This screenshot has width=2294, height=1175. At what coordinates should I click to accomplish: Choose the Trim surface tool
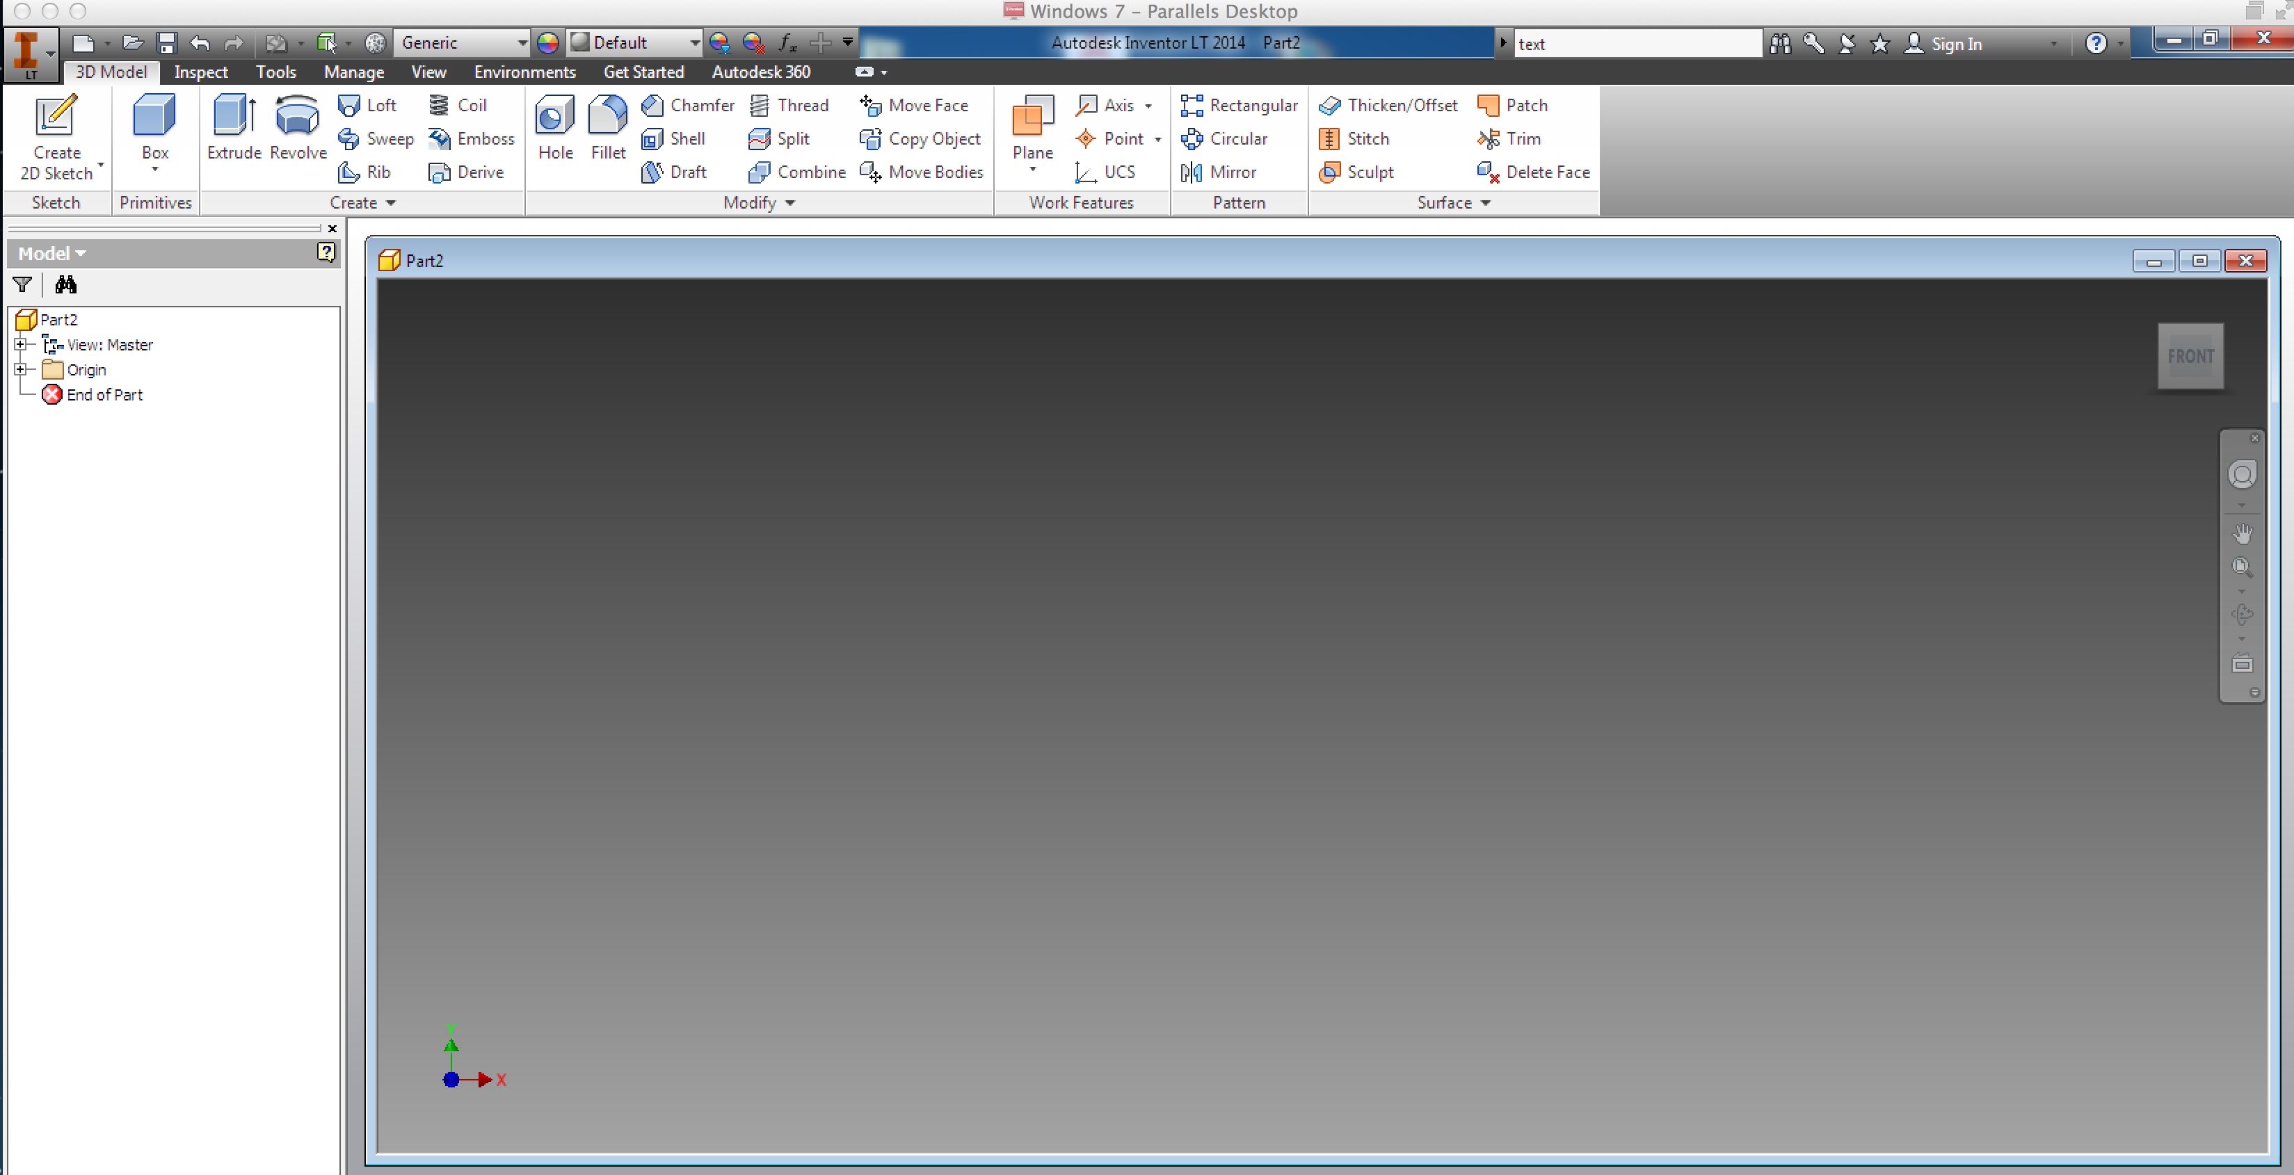(x=1509, y=139)
